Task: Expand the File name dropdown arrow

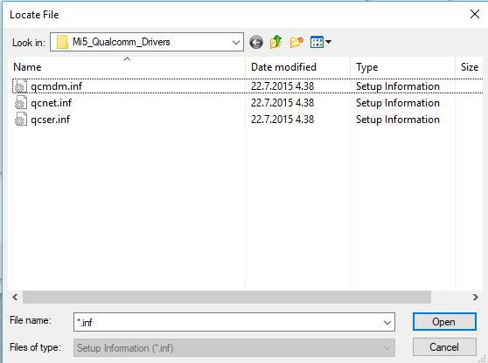Action: pyautogui.click(x=387, y=323)
